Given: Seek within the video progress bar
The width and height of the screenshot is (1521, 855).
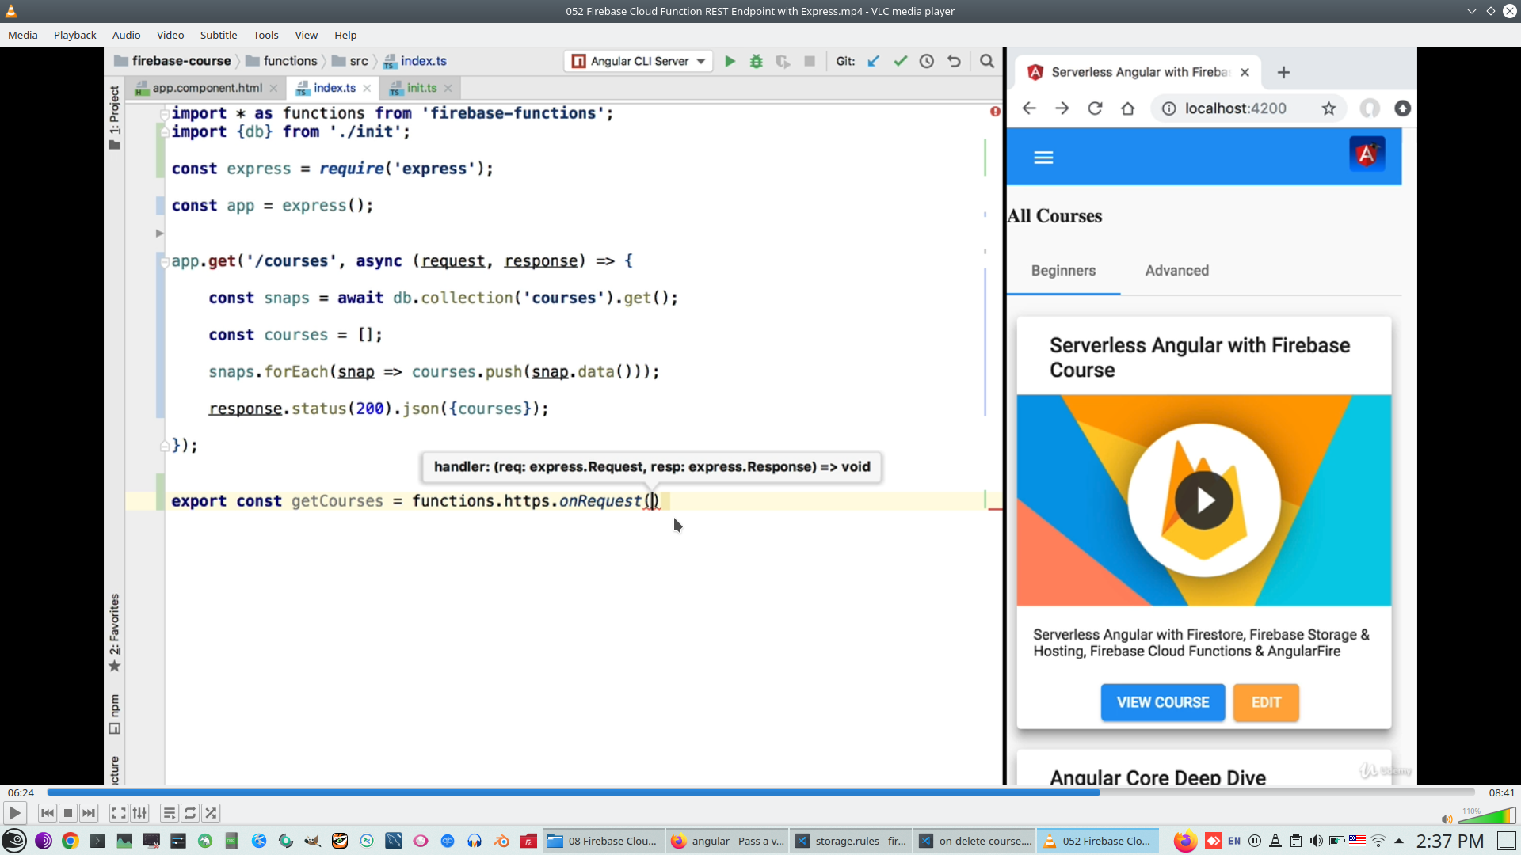Looking at the screenshot, I should coord(760,792).
